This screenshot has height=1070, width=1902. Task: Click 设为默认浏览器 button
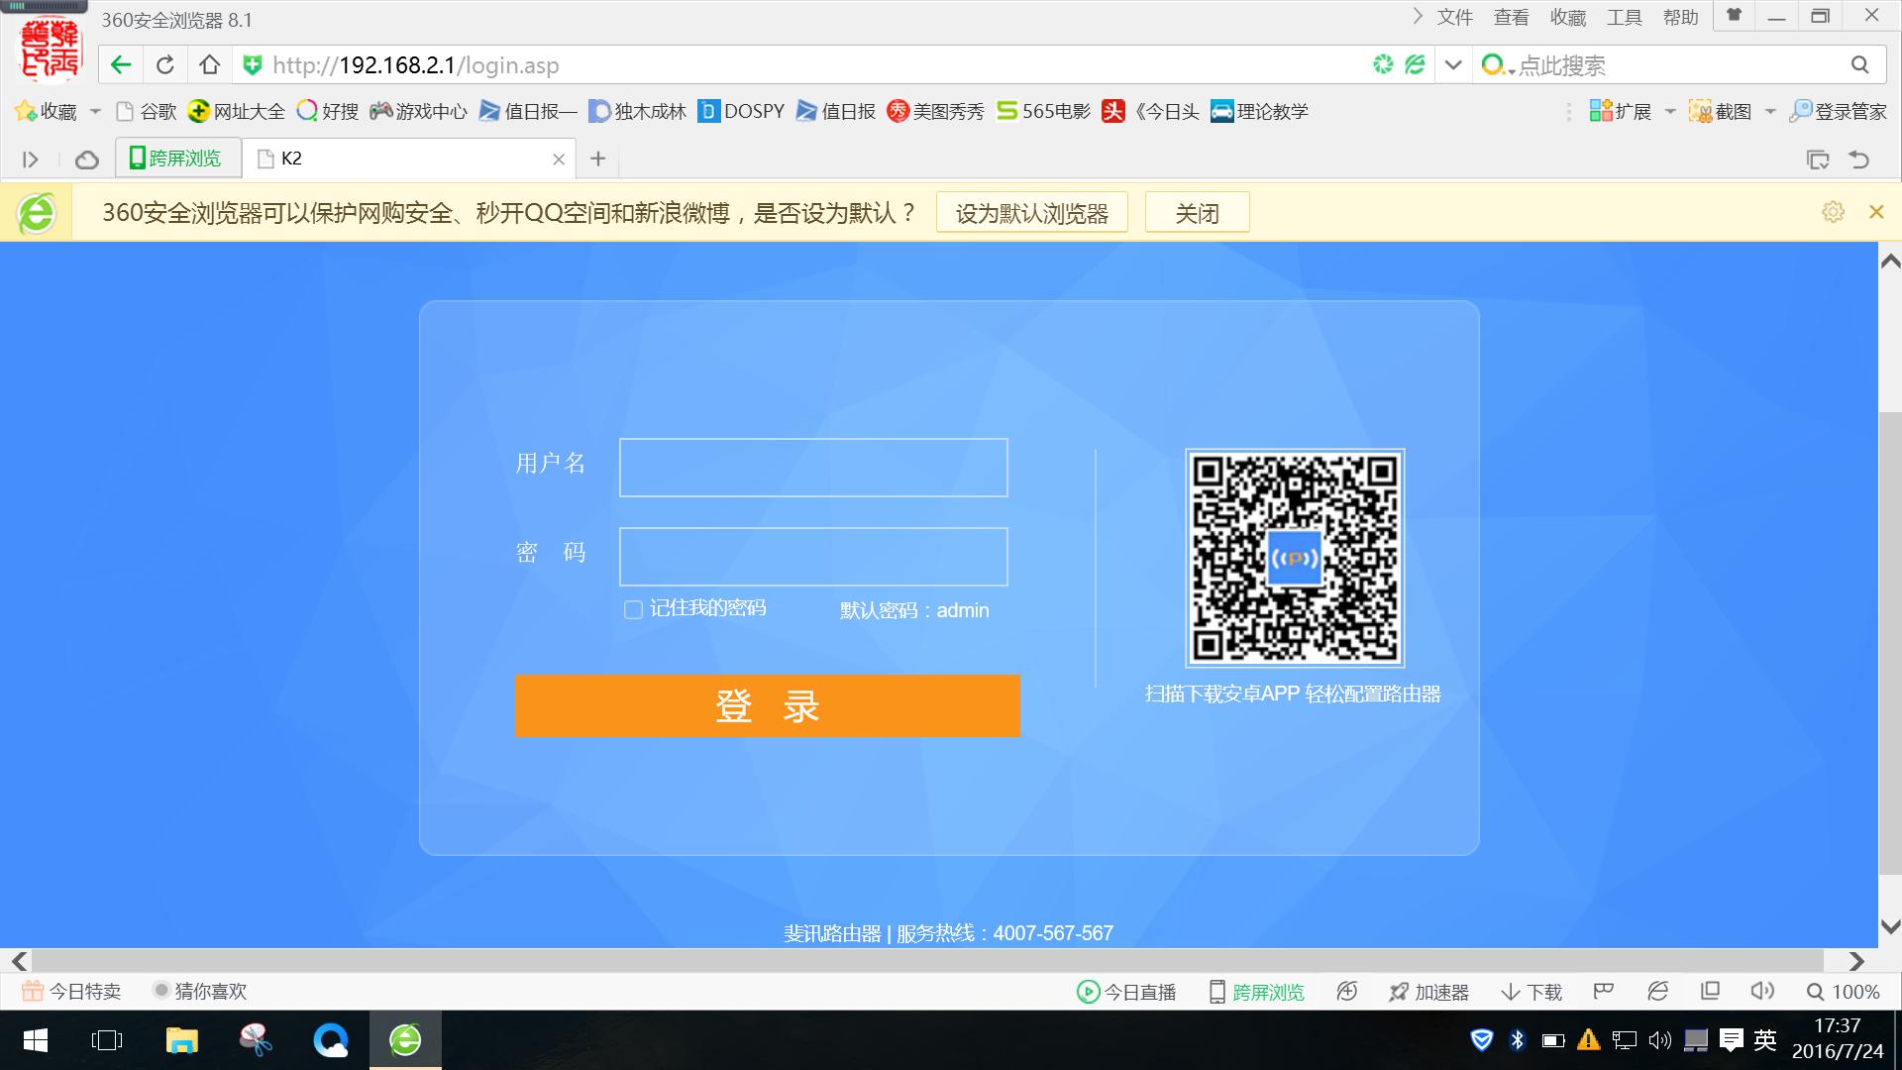pos(1031,212)
